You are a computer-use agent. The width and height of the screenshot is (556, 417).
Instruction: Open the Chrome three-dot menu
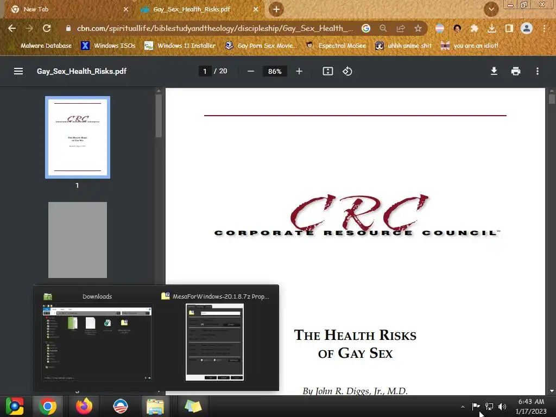[544, 28]
